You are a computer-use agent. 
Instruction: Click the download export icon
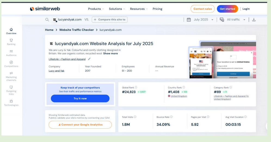(254, 20)
